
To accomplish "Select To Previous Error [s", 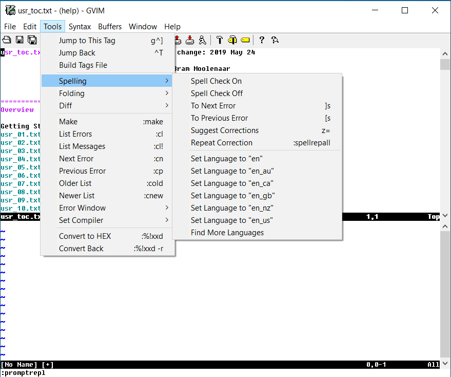I will tap(257, 118).
